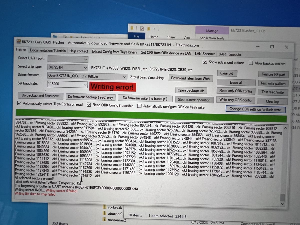Click '2 total bins, 2 matching.' text
Screen dimensions: 300x225
[x=147, y=77]
